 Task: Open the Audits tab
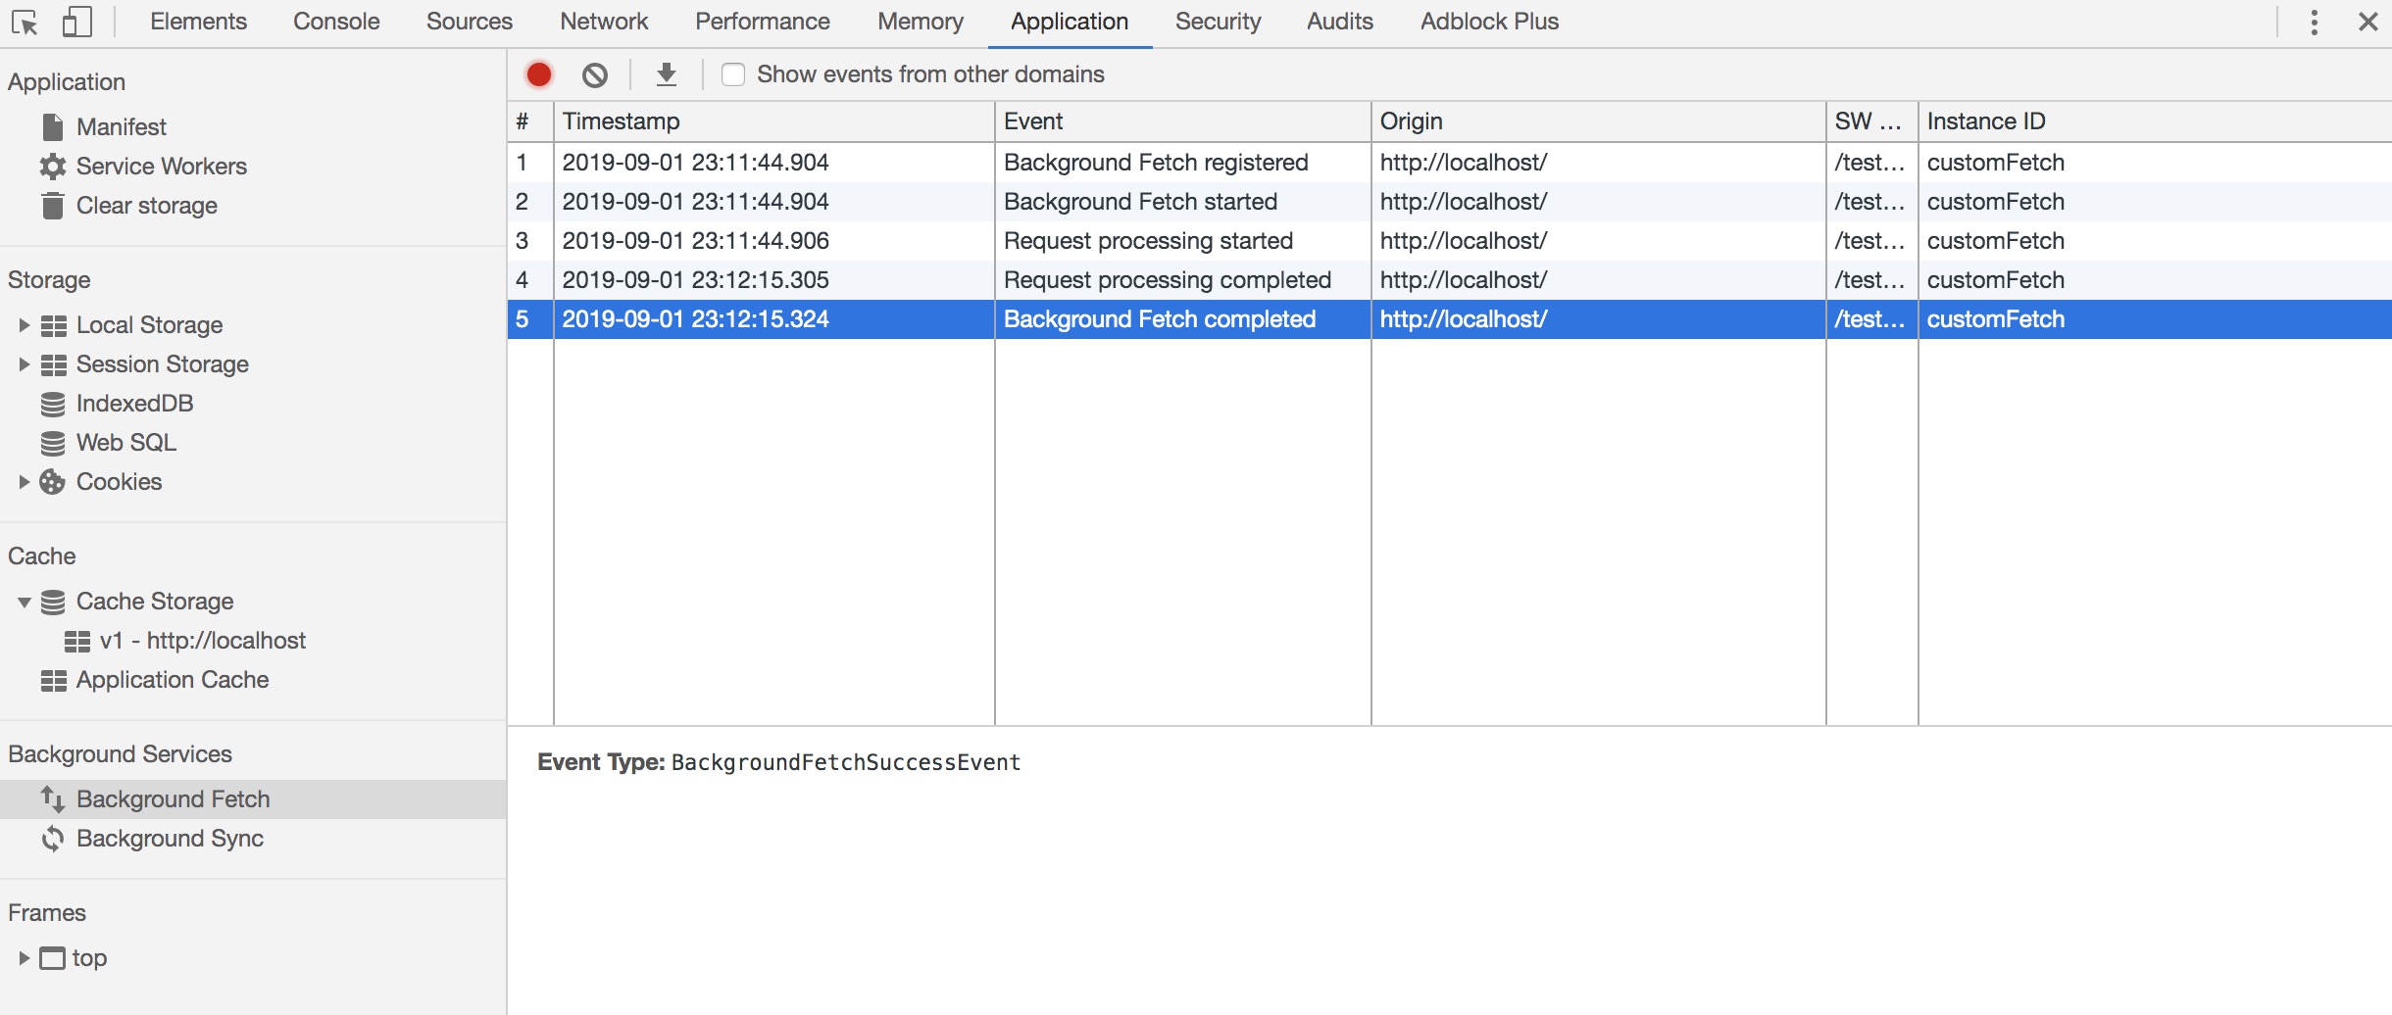(1340, 22)
